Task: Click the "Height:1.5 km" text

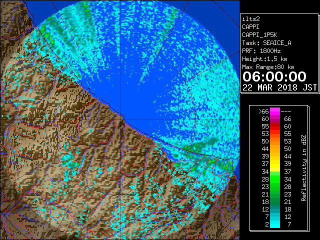Action: pos(264,59)
